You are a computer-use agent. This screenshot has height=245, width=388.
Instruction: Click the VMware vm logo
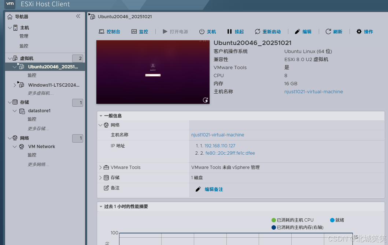pyautogui.click(x=10, y=4)
